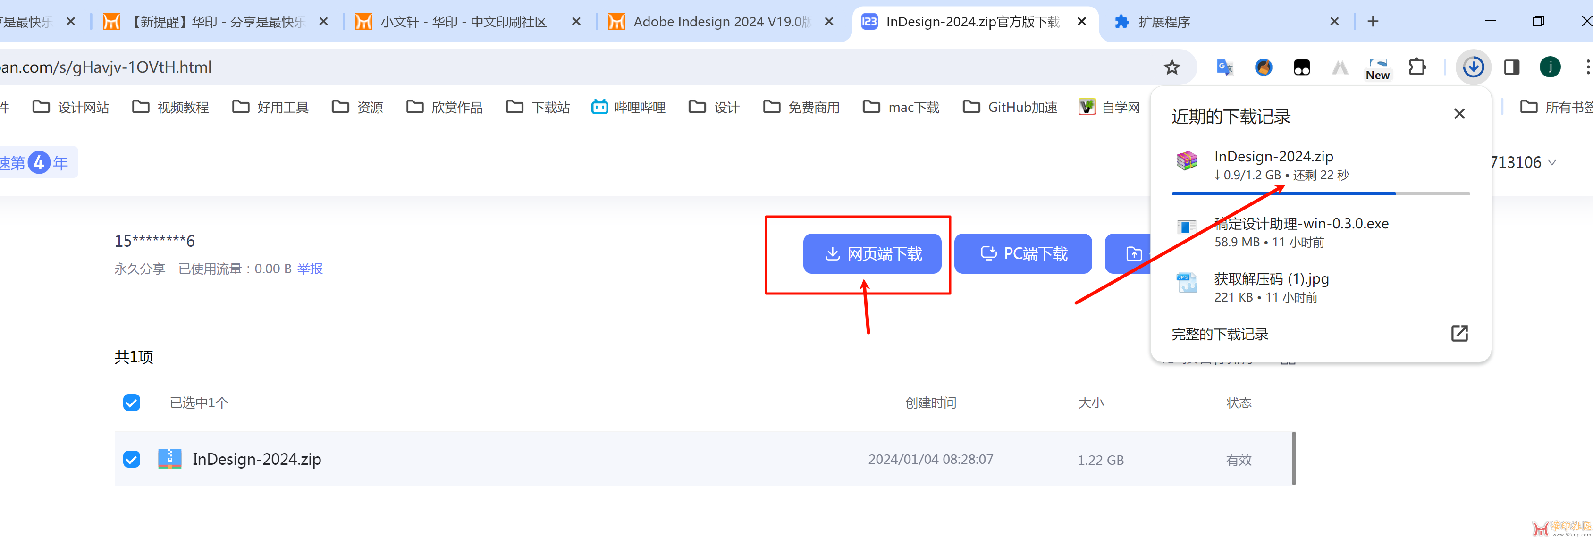This screenshot has width=1593, height=538.
Task: Click the 状态 column header
Action: (1239, 403)
